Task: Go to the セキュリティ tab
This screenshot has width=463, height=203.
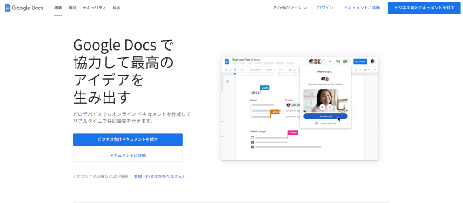Action: 94,8
